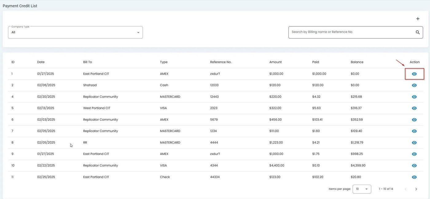This screenshot has height=199, width=430.
Task: Click the plus icon to add payment credit
Action: pyautogui.click(x=418, y=19)
